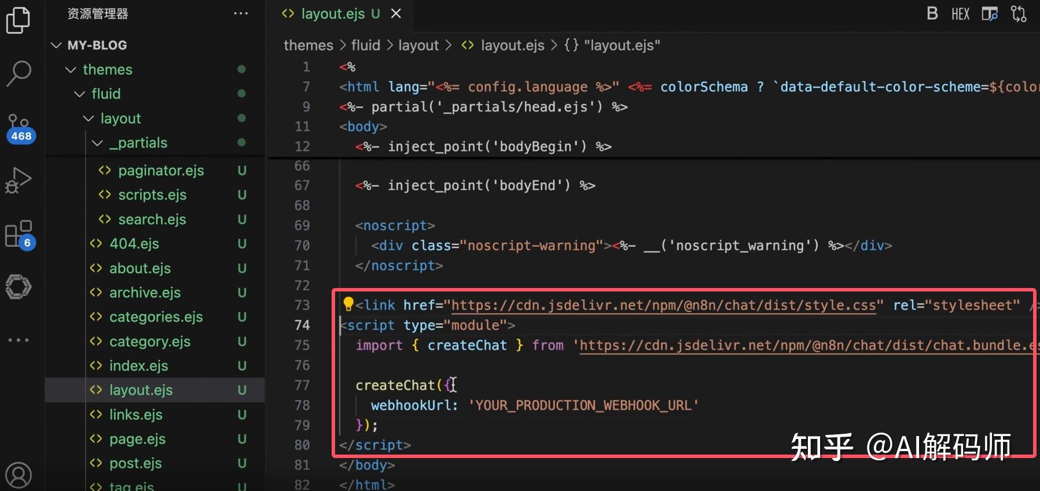Click layout folder in the breadcrumb
1040x491 pixels.
418,45
